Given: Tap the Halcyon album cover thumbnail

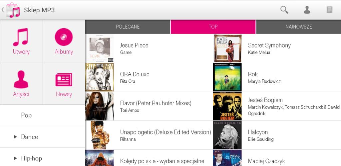Looking at the screenshot, I should tap(227, 135).
